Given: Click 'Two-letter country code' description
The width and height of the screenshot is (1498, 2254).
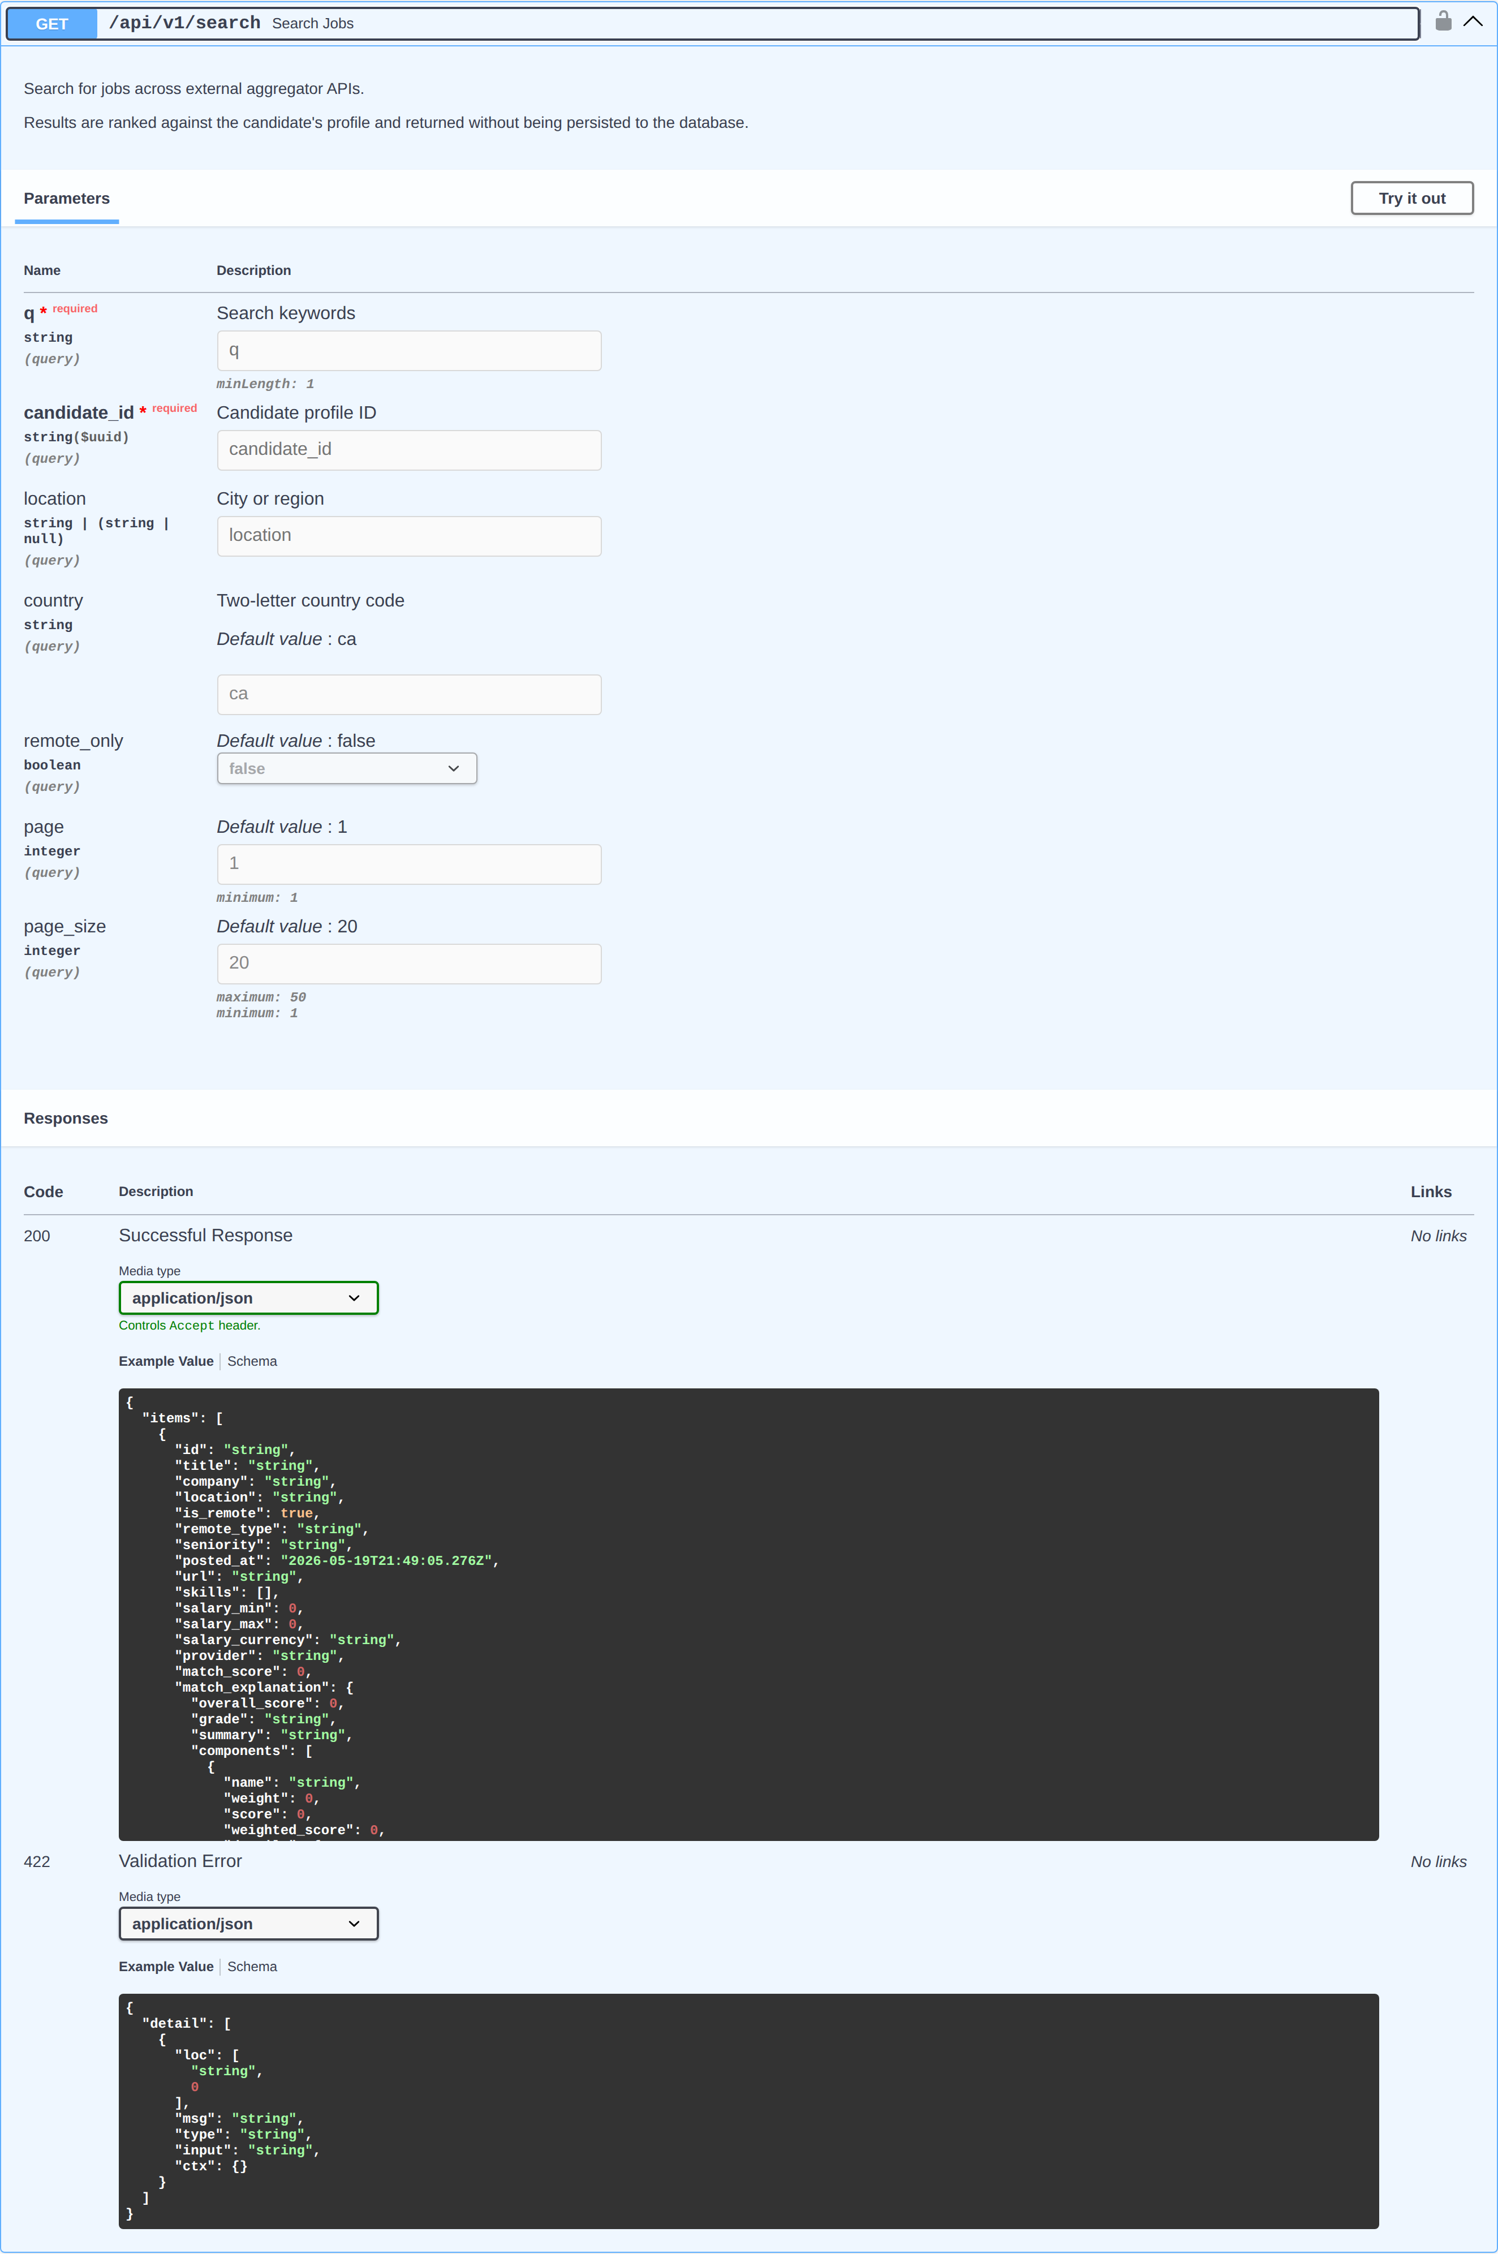Looking at the screenshot, I should point(311,600).
